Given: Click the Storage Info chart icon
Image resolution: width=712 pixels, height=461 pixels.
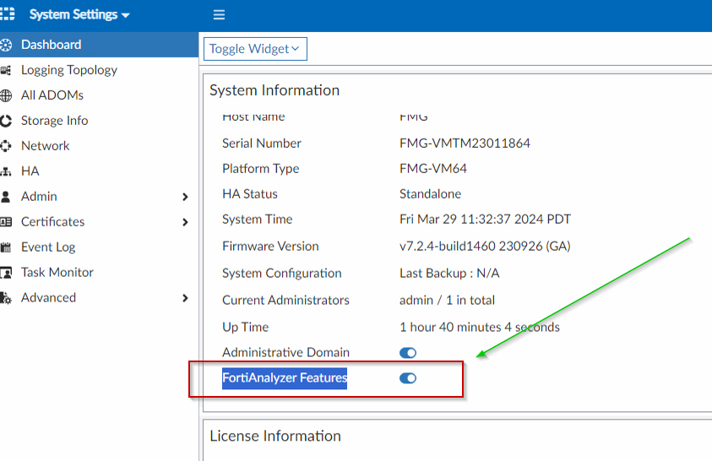Looking at the screenshot, I should point(6,121).
